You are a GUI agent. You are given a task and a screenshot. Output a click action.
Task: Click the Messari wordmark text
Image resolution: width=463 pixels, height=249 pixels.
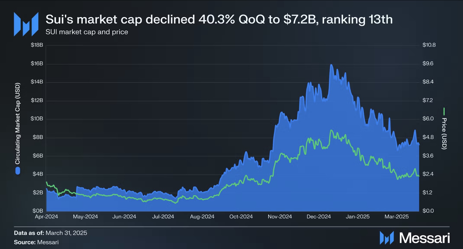pyautogui.click(x=424, y=238)
